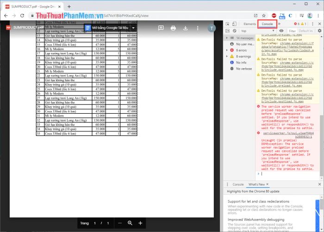Show console sidebar toggle button
The height and width of the screenshot is (232, 324).
(x=228, y=31)
